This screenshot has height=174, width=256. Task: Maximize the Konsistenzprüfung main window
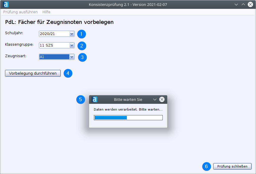(x=243, y=4)
